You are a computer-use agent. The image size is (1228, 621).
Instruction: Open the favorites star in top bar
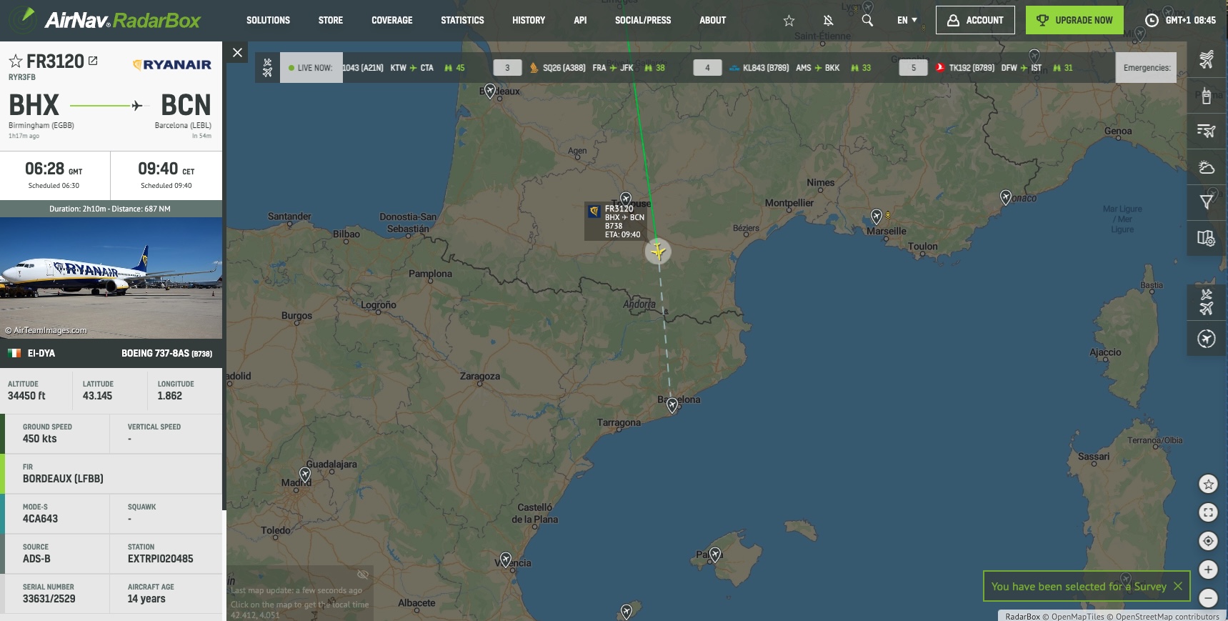[x=789, y=21]
